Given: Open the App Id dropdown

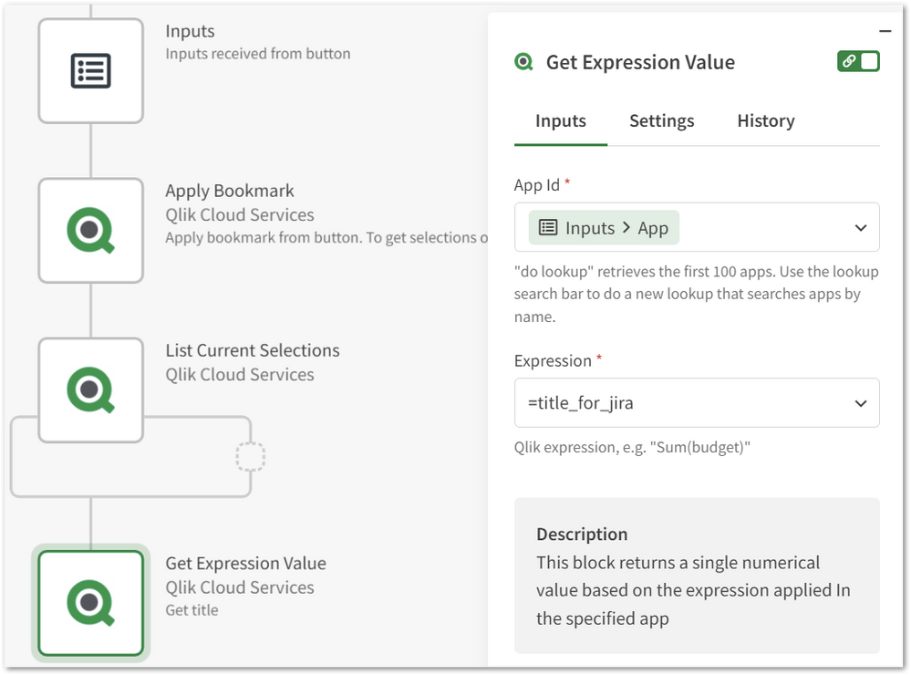Looking at the screenshot, I should pos(860,227).
